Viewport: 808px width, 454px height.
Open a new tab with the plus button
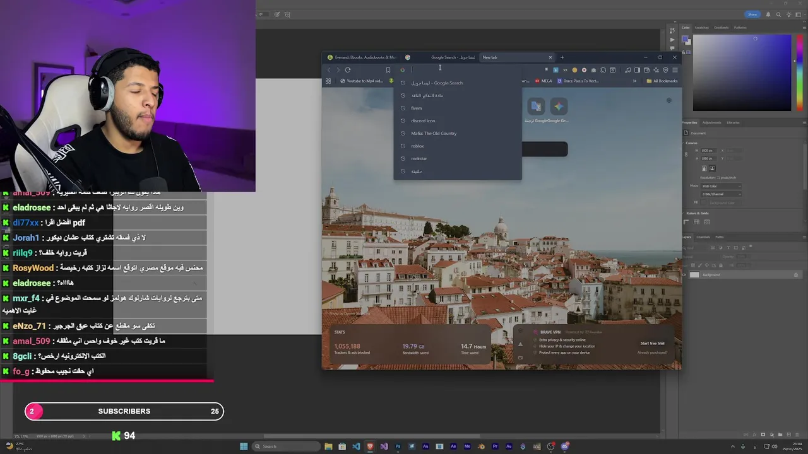pos(562,57)
